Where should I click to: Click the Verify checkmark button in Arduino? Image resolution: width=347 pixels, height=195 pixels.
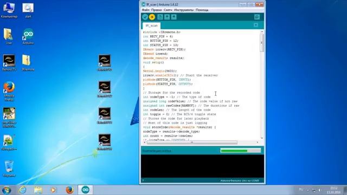[145, 17]
